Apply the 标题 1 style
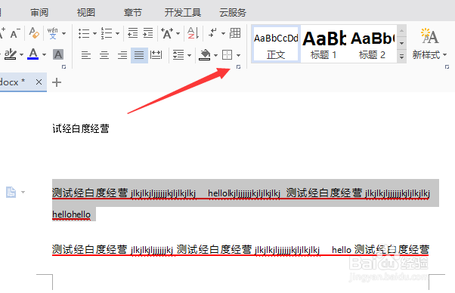 pos(323,45)
